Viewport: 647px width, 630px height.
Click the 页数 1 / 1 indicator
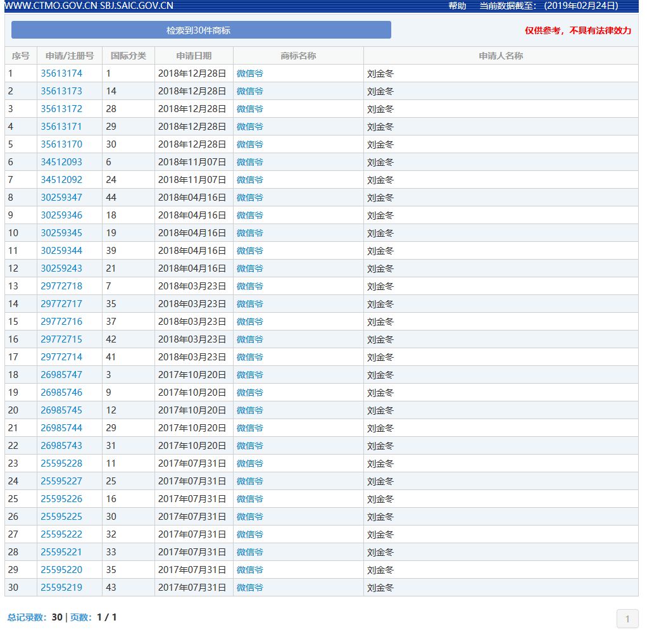pos(93,617)
